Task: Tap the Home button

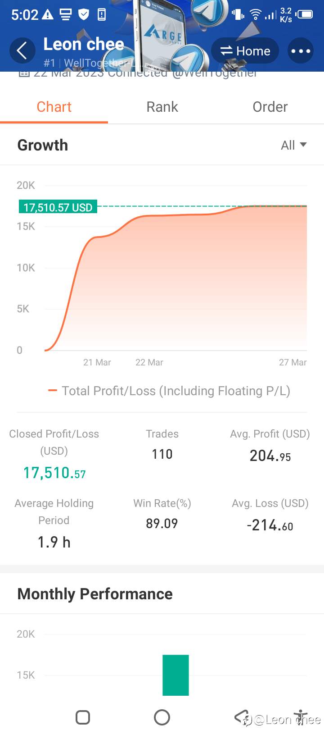Action: pos(245,51)
